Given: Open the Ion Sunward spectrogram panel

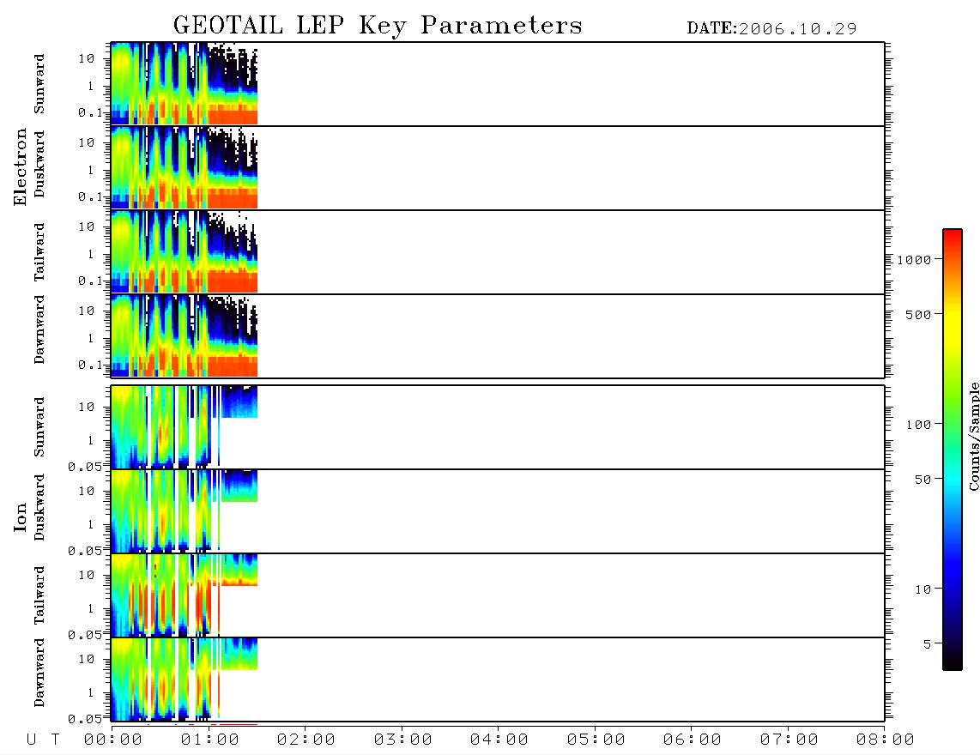Looking at the screenshot, I should pos(498,427).
